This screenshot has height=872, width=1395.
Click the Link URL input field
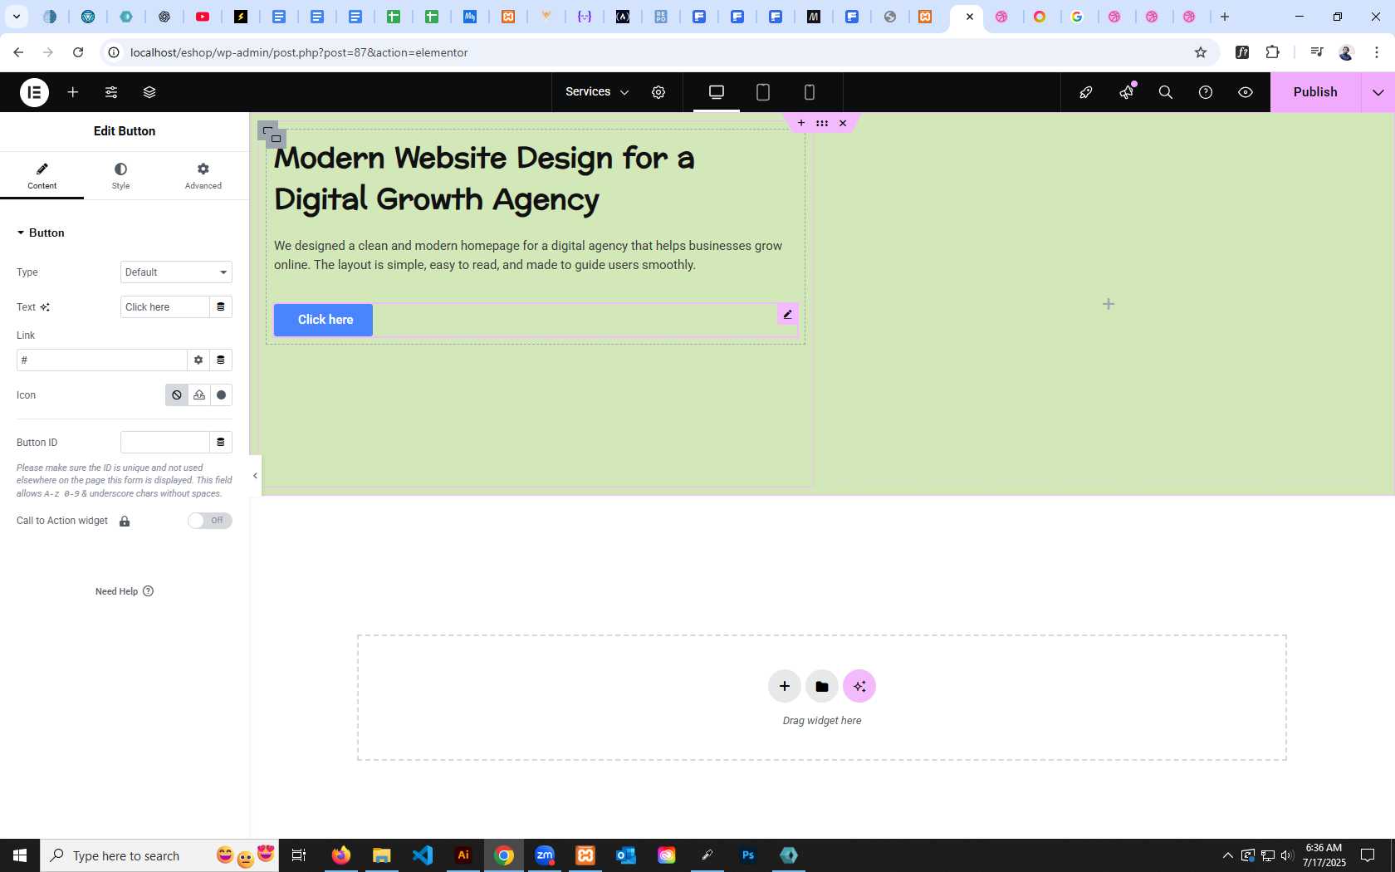(x=101, y=360)
